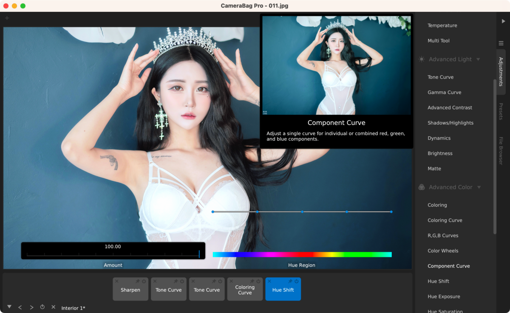Click the 100.00 Amount value
This screenshot has height=313, width=510.
(113, 246)
